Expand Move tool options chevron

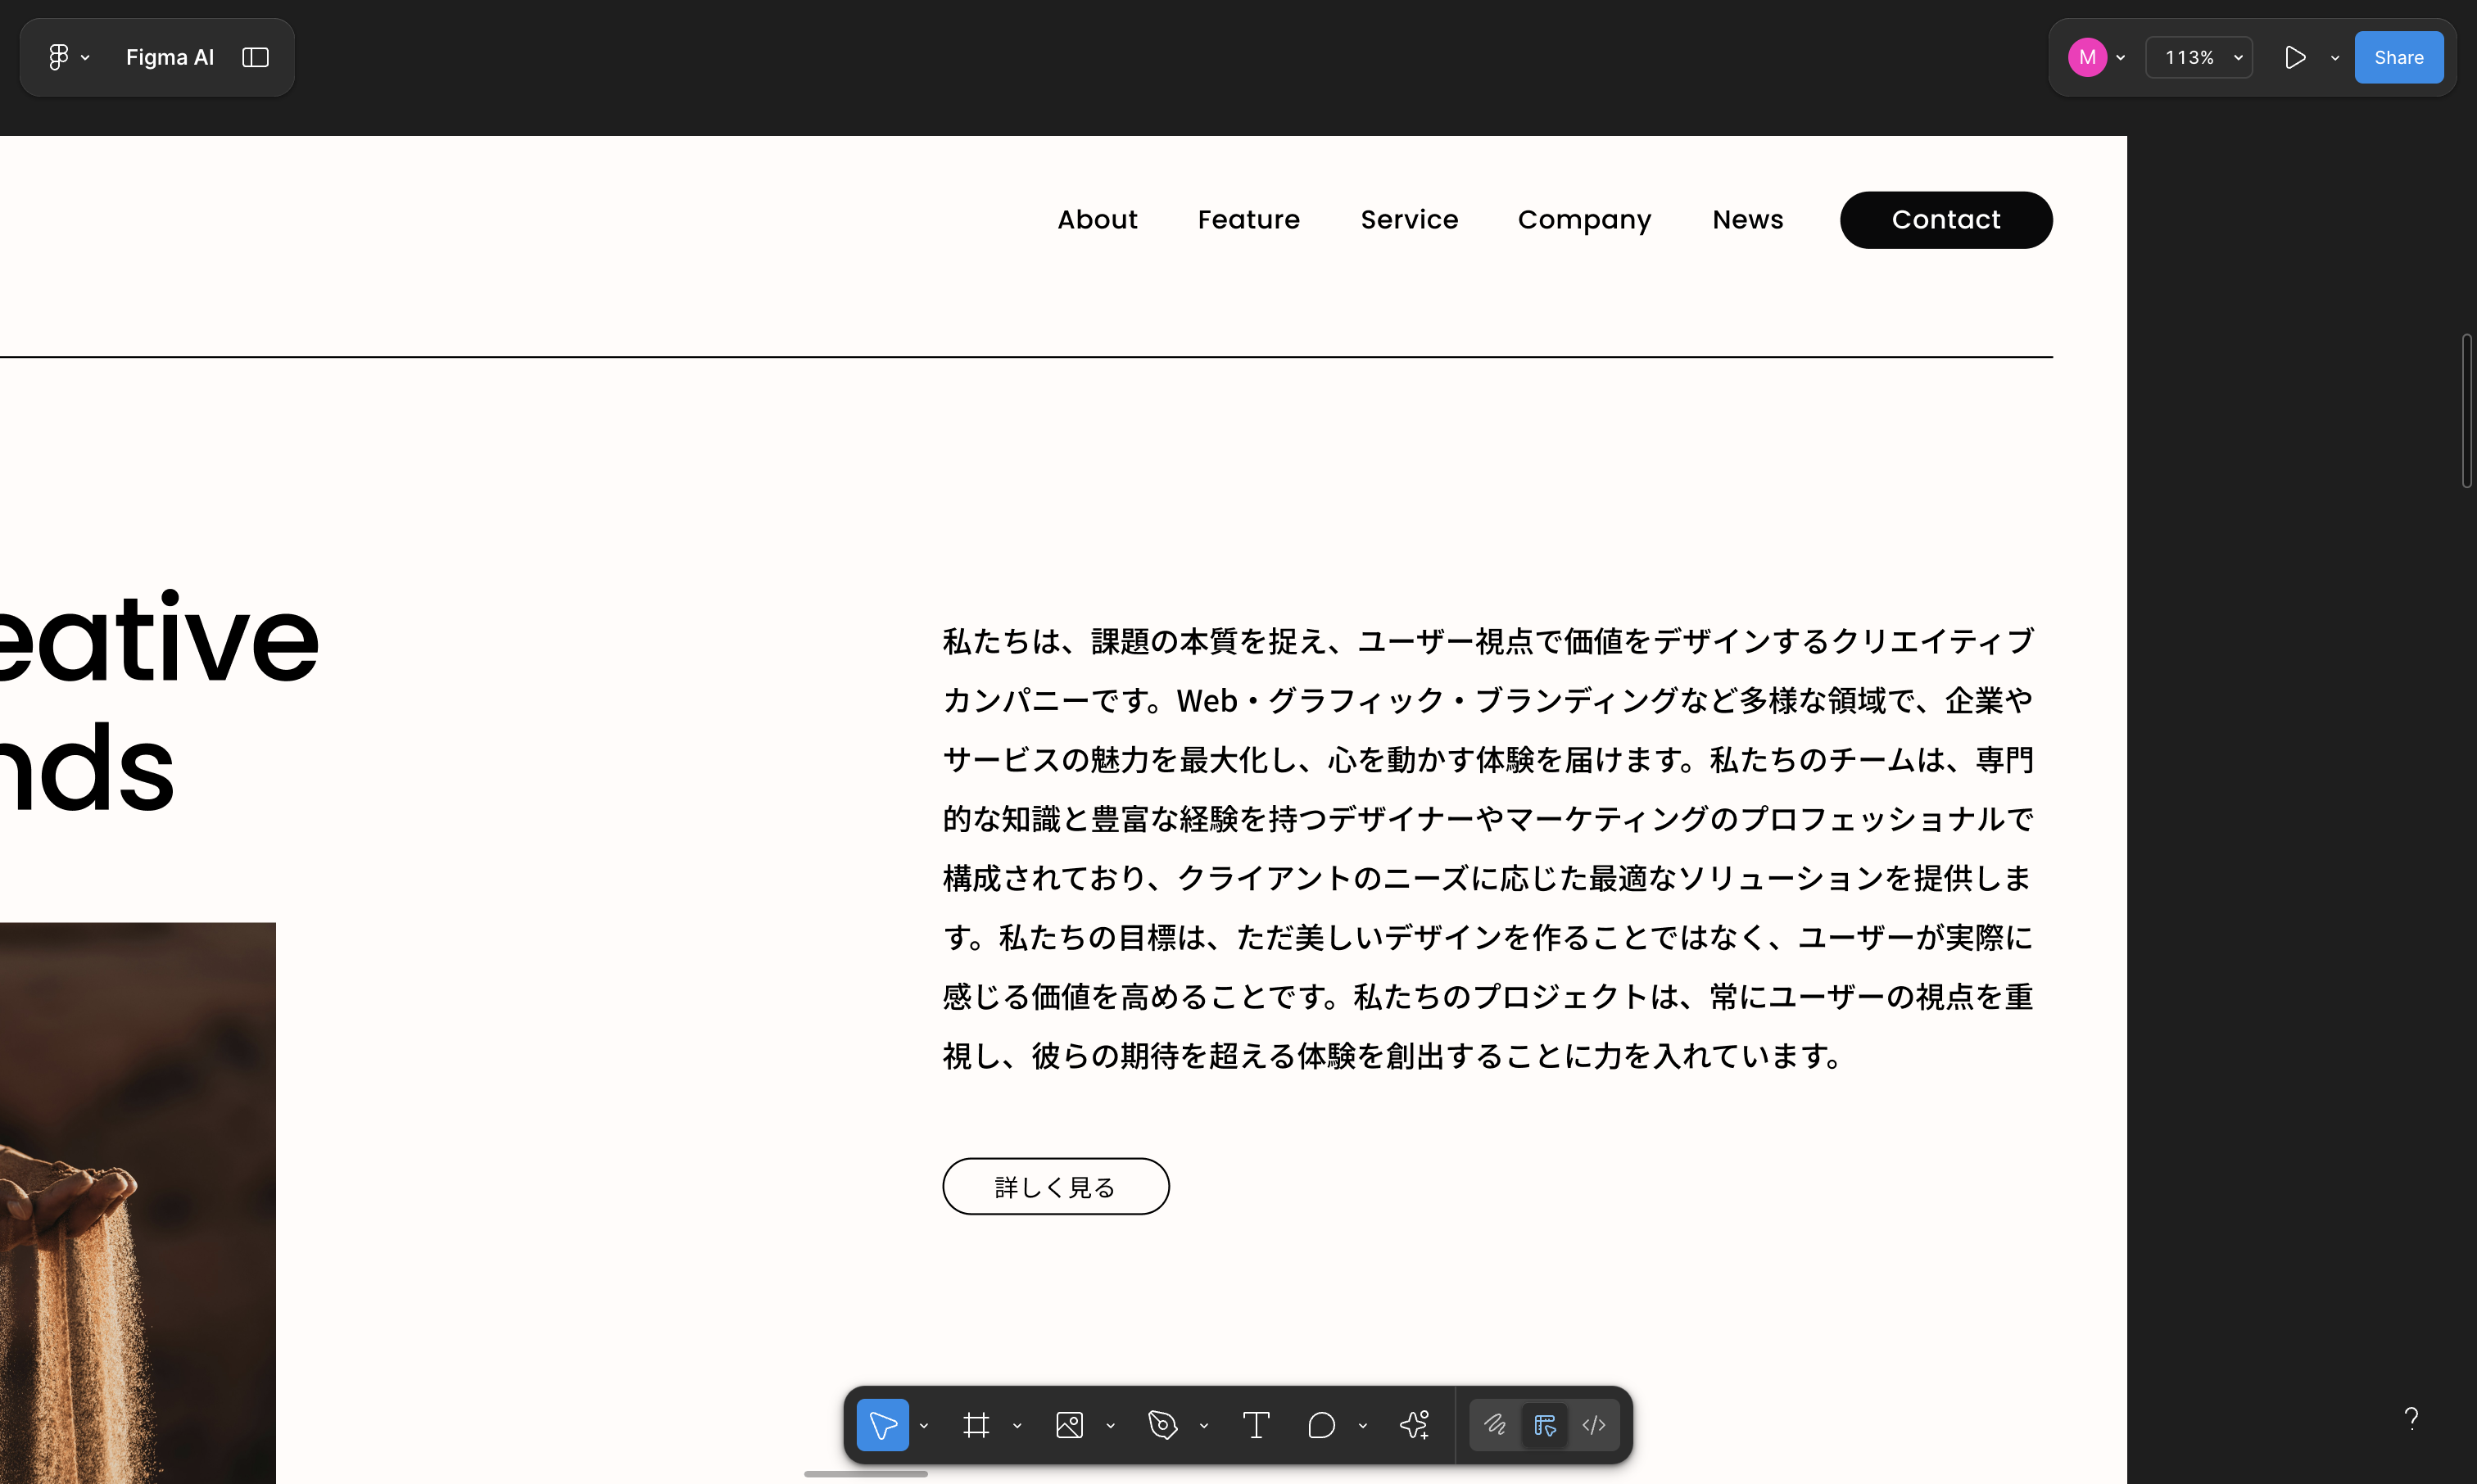[924, 1426]
